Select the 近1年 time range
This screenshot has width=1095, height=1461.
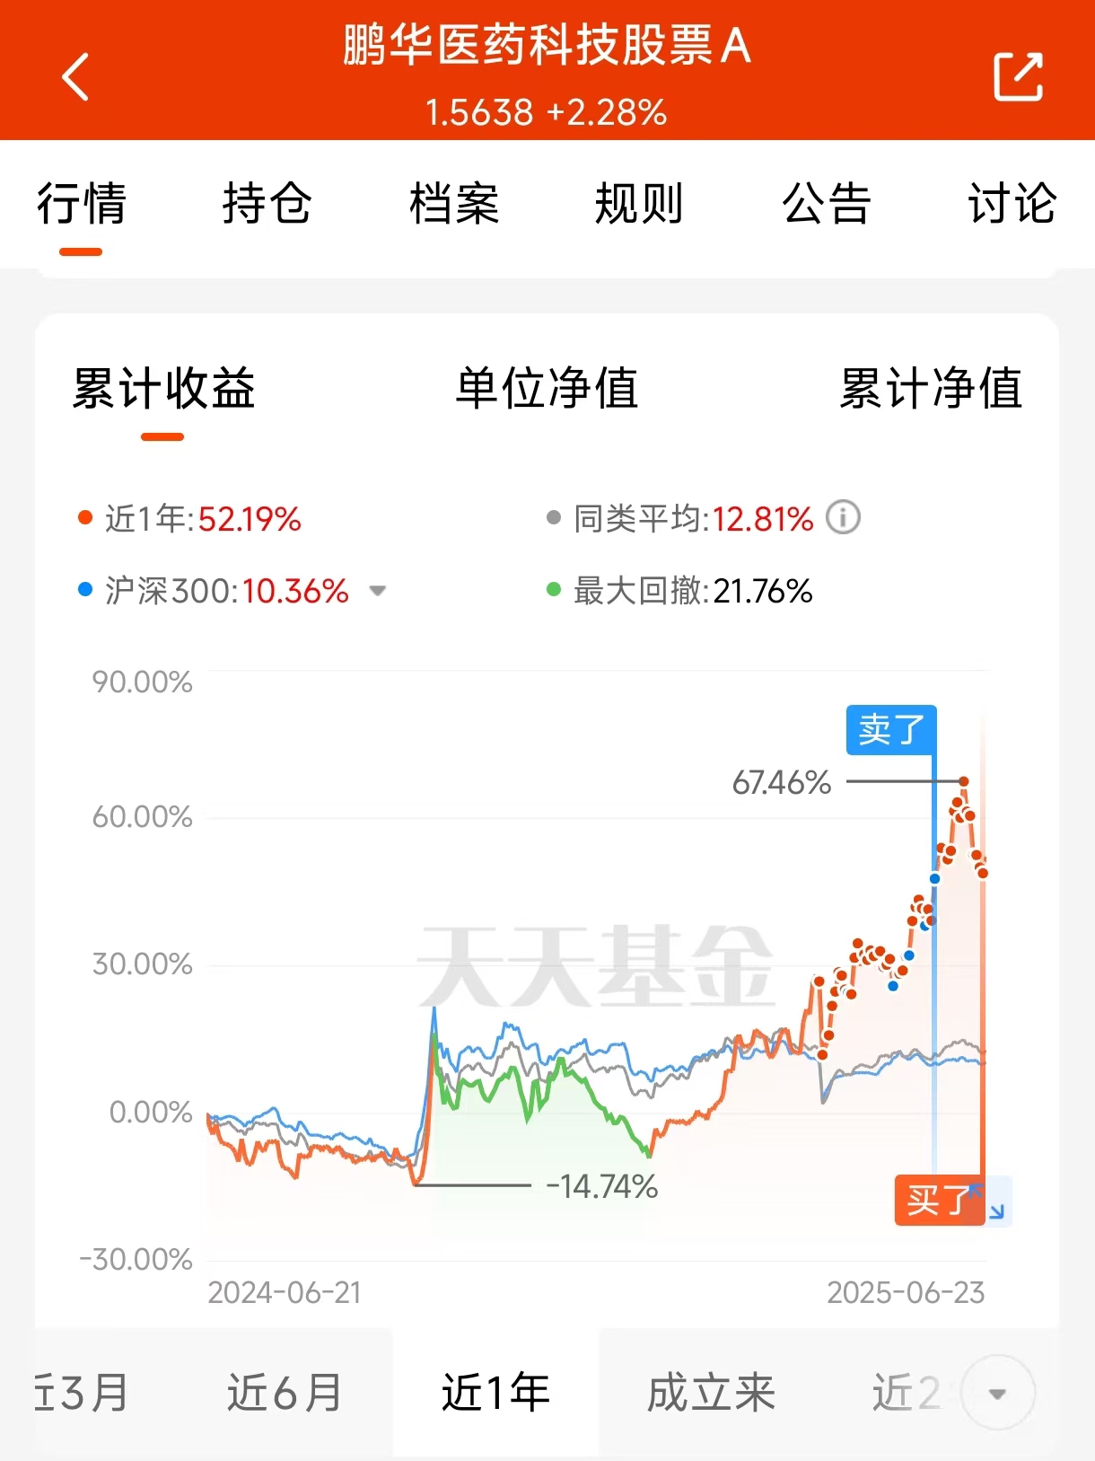pos(495,1393)
